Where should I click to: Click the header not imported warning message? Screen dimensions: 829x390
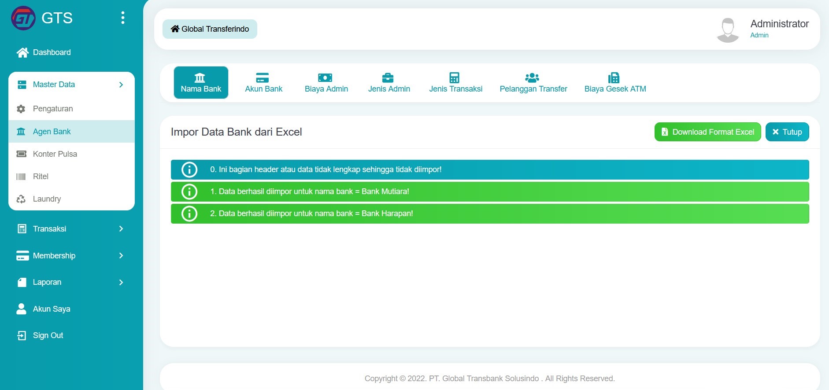click(x=490, y=169)
